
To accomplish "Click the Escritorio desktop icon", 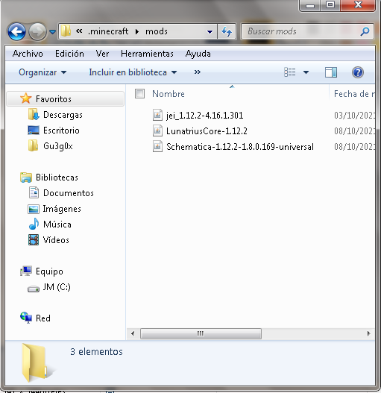I will [34, 131].
